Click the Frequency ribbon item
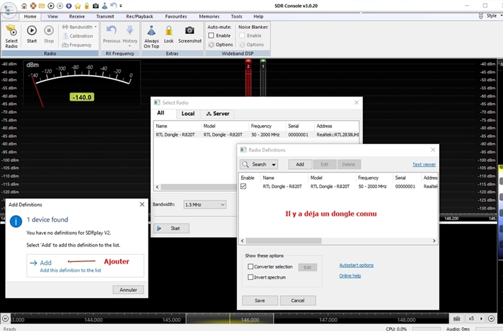This screenshot has width=503, height=331. [x=77, y=45]
